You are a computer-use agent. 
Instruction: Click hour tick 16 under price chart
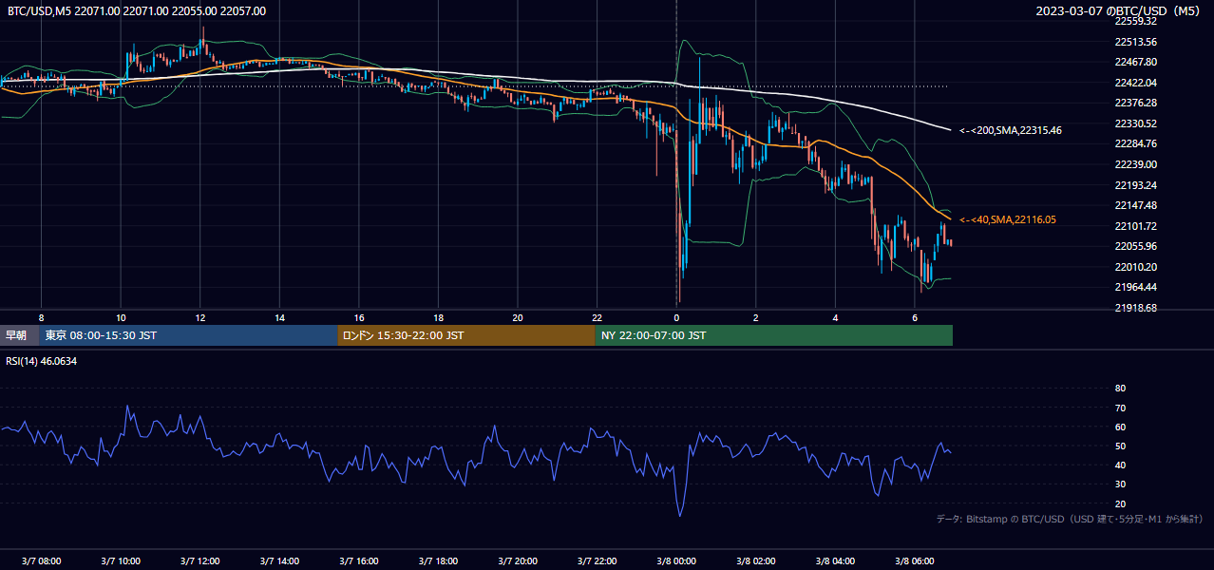pyautogui.click(x=359, y=317)
